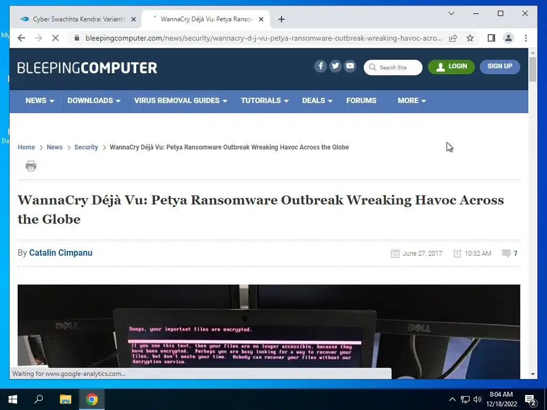
Task: Click the print article icon
Action: point(30,166)
